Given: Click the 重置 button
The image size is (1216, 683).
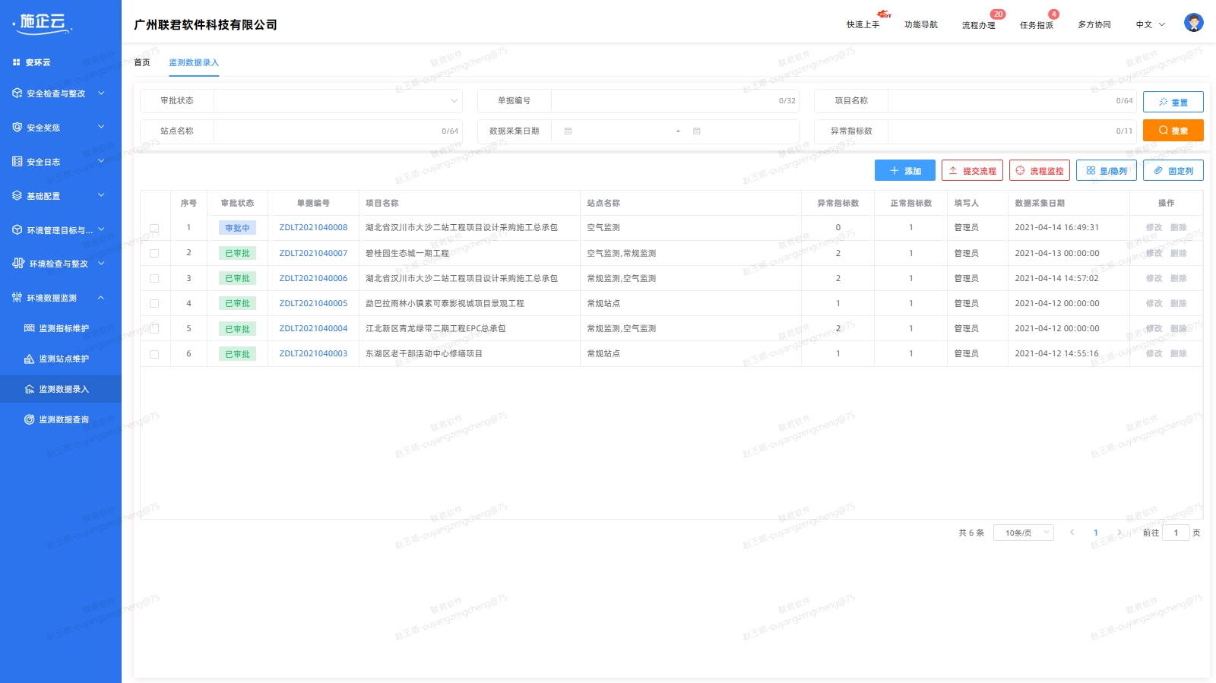Looking at the screenshot, I should (1173, 102).
